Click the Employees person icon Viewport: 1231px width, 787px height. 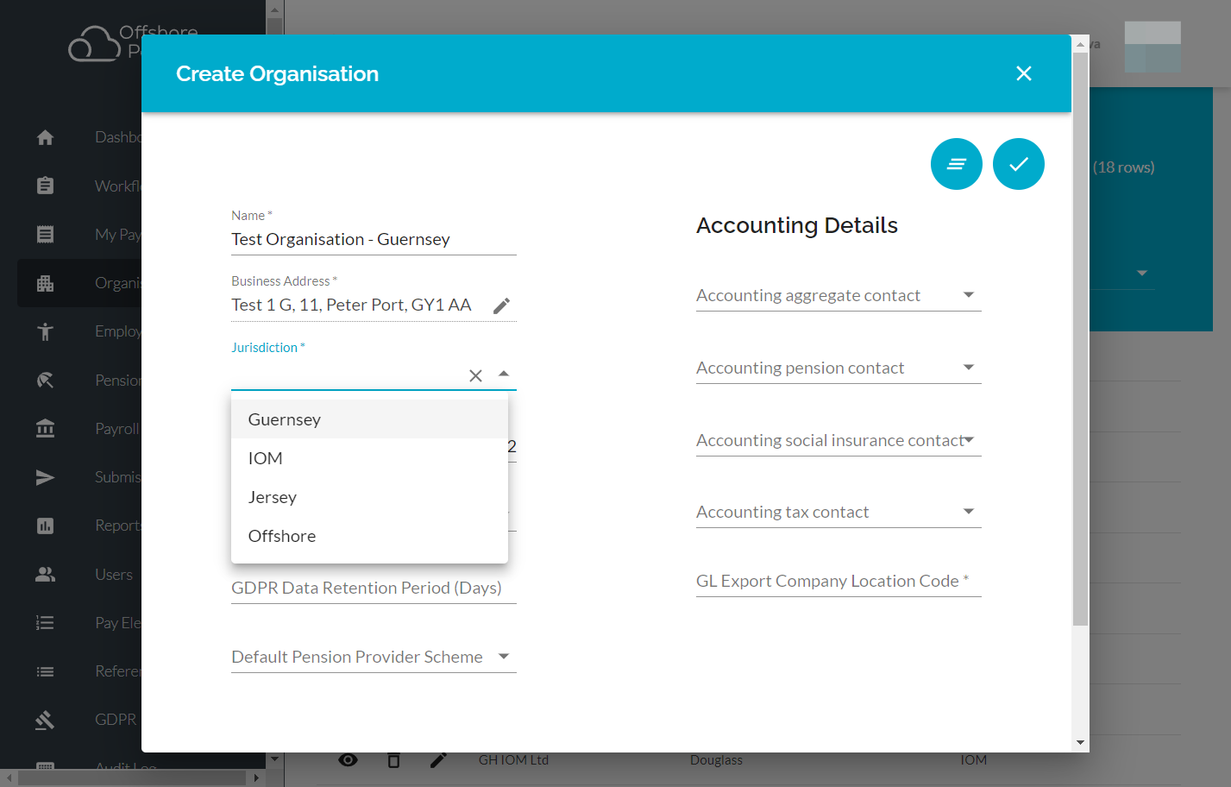coord(46,331)
